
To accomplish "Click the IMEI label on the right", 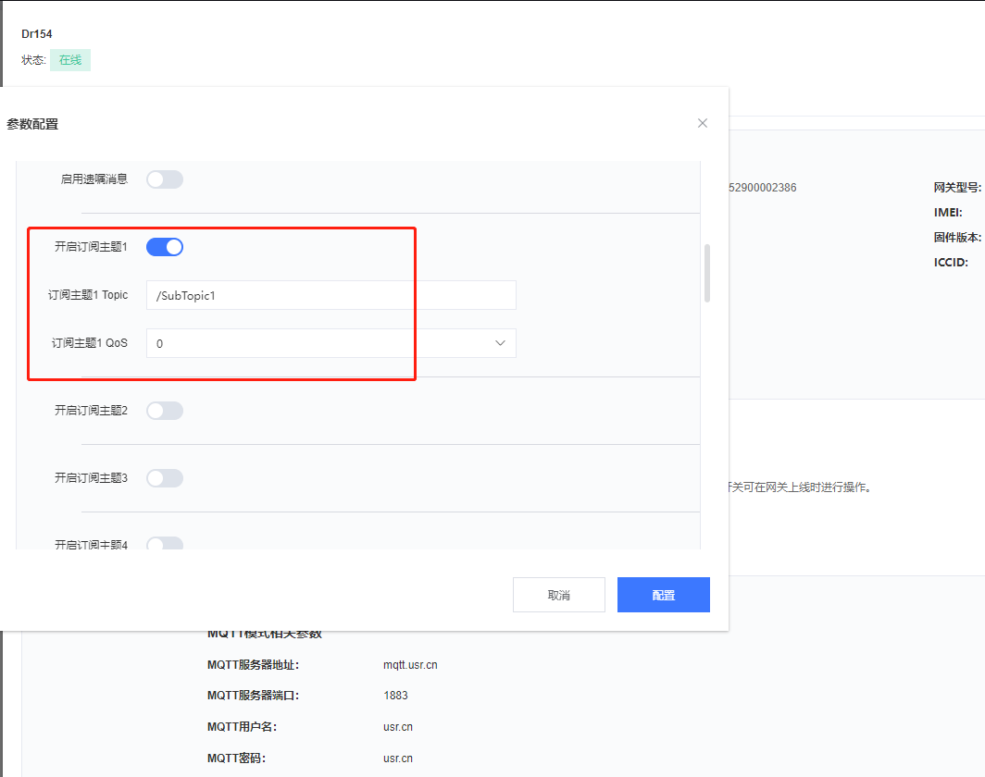I will [x=948, y=213].
